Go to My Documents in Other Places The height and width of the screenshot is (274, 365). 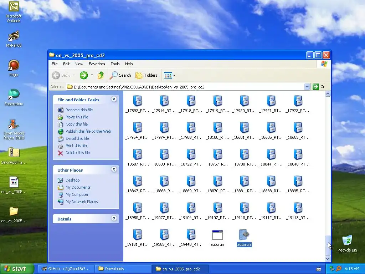(x=78, y=187)
